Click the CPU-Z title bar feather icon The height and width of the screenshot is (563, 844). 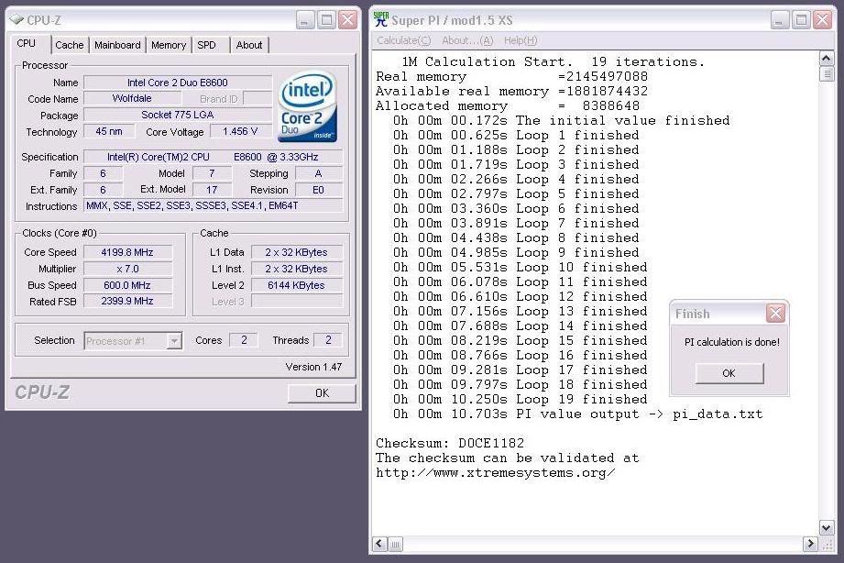(x=16, y=20)
